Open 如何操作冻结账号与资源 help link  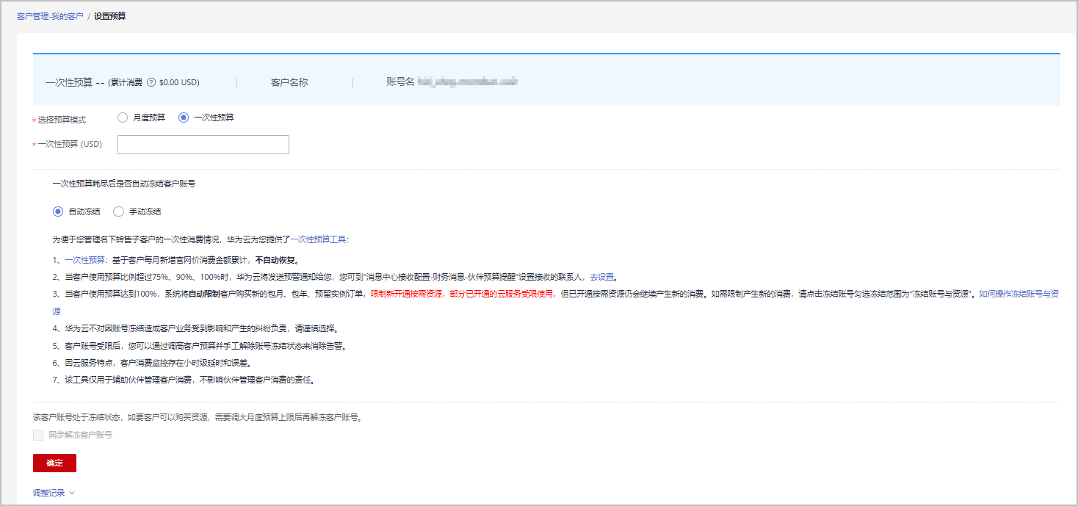point(1018,294)
